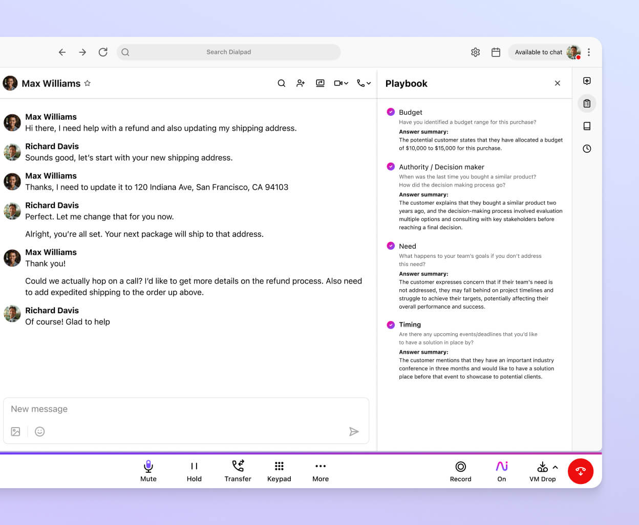Add a person to the conversation
The image size is (639, 525).
coord(301,83)
